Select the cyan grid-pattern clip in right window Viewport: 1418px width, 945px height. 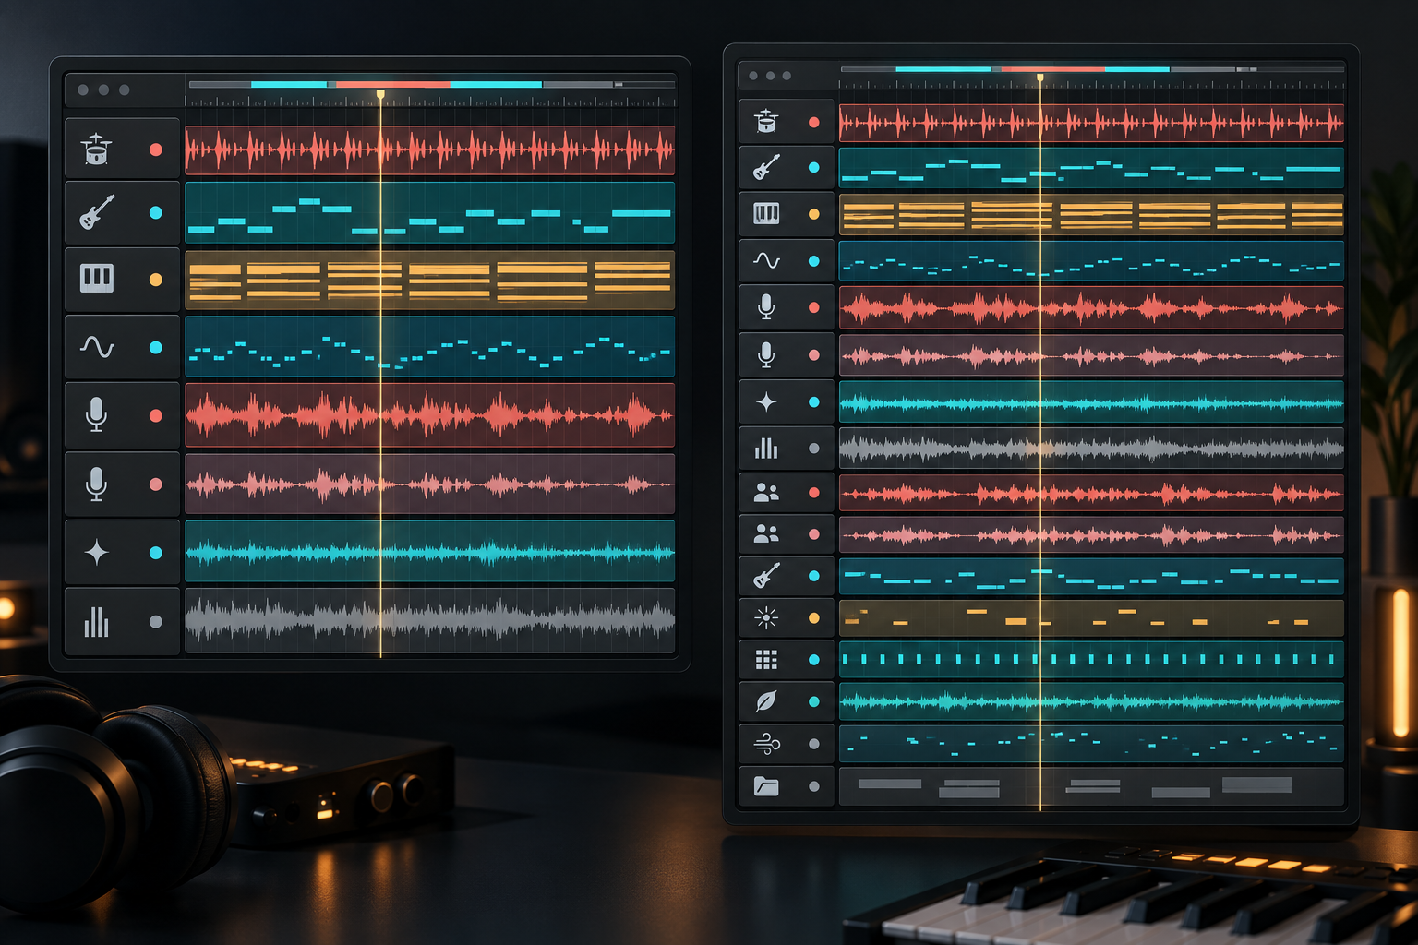(1091, 660)
